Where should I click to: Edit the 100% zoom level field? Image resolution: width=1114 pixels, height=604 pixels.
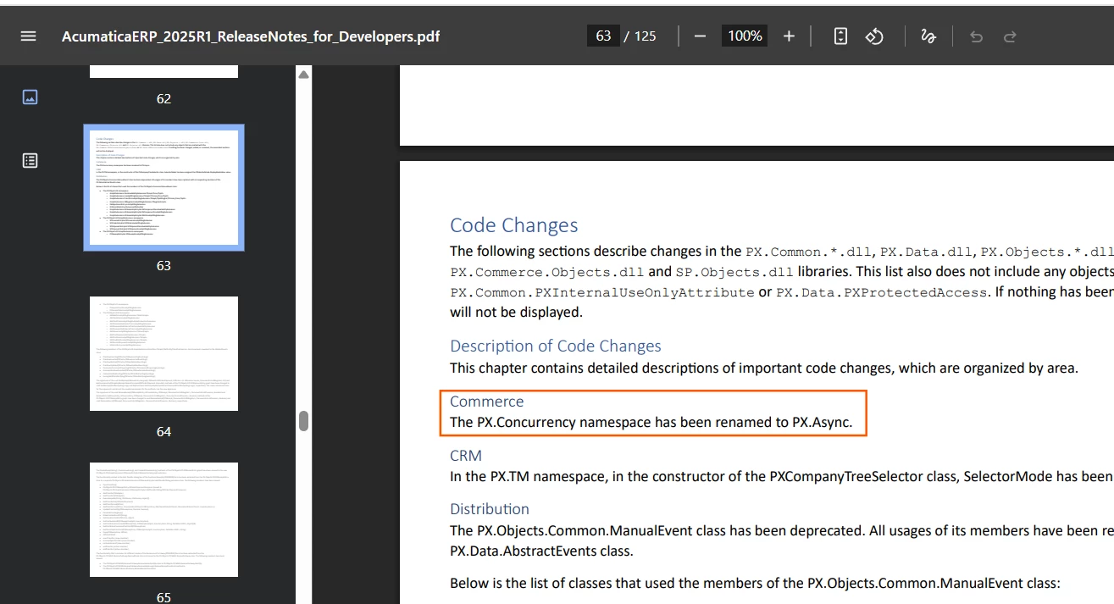tap(745, 36)
